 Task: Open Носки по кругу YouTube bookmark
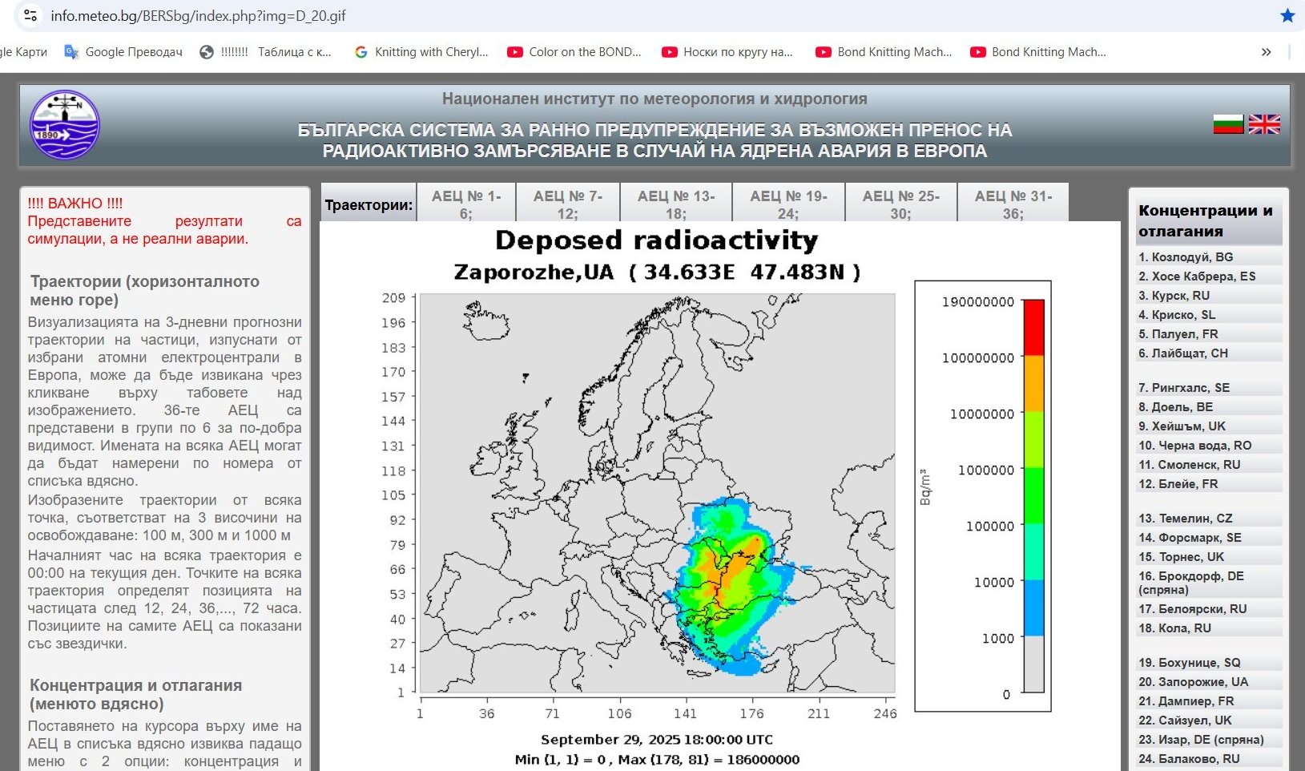point(727,52)
